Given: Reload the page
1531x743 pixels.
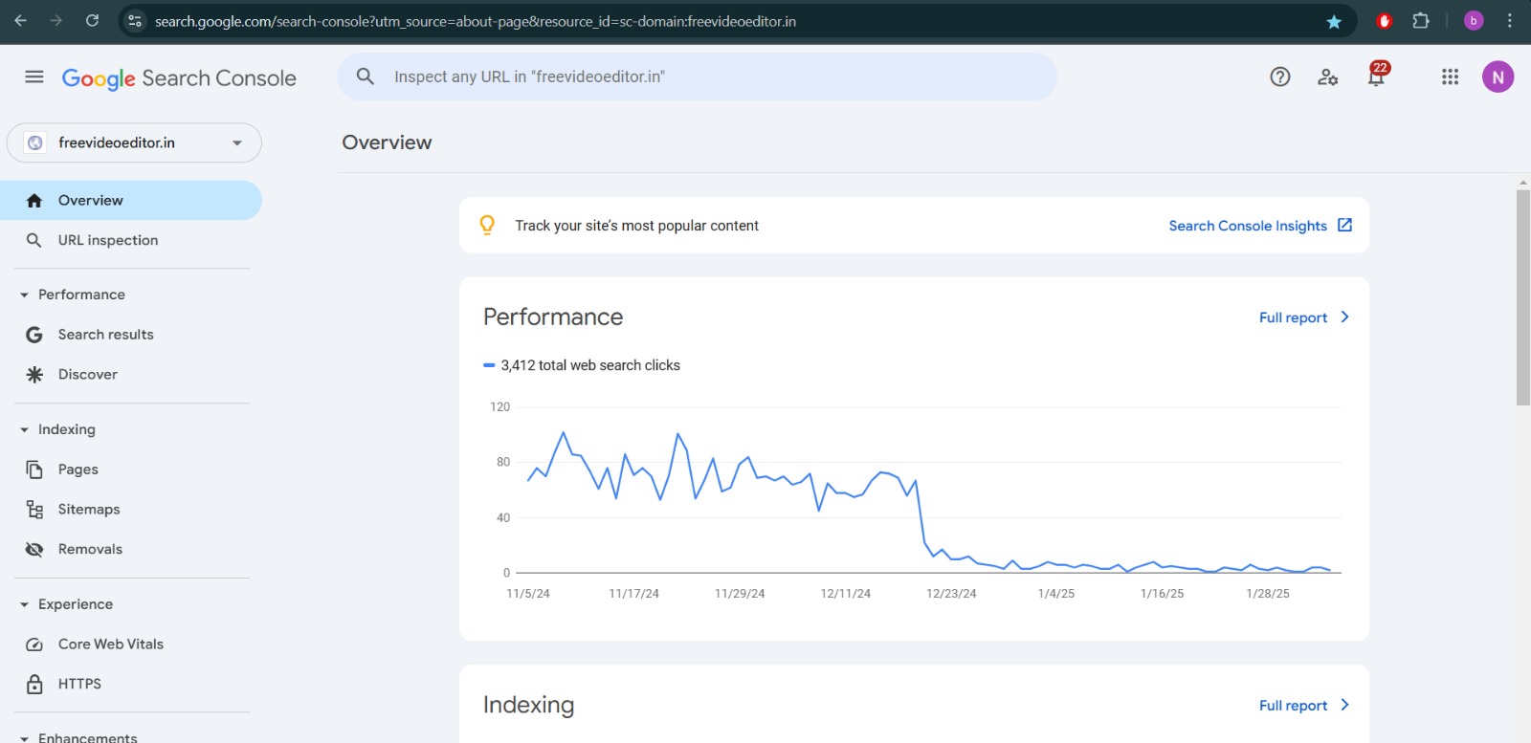Looking at the screenshot, I should point(92,20).
